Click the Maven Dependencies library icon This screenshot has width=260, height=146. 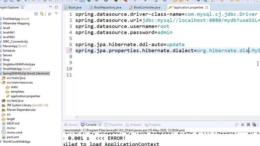click(4, 110)
